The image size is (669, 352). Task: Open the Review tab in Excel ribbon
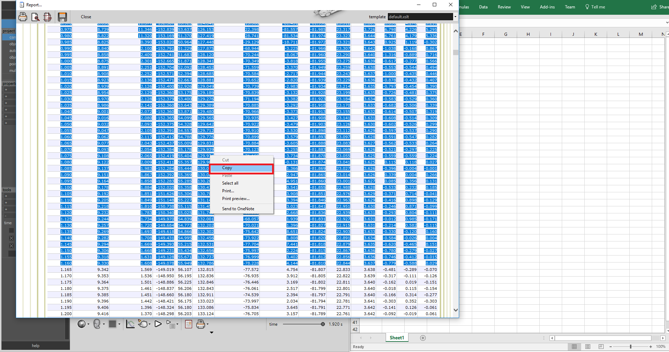[504, 7]
